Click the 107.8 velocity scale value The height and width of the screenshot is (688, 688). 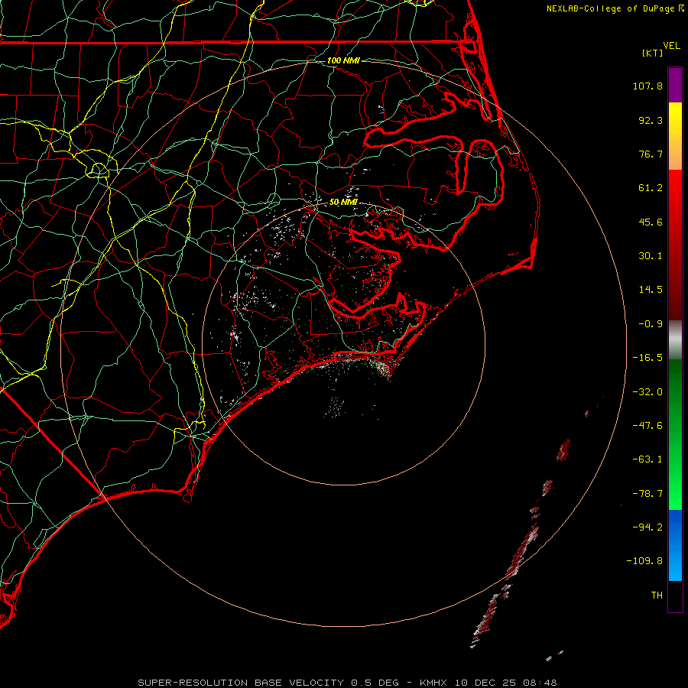[647, 86]
